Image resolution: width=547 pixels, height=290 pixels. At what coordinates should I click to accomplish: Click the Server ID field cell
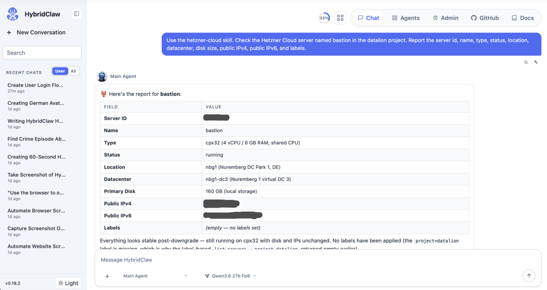tap(151, 118)
